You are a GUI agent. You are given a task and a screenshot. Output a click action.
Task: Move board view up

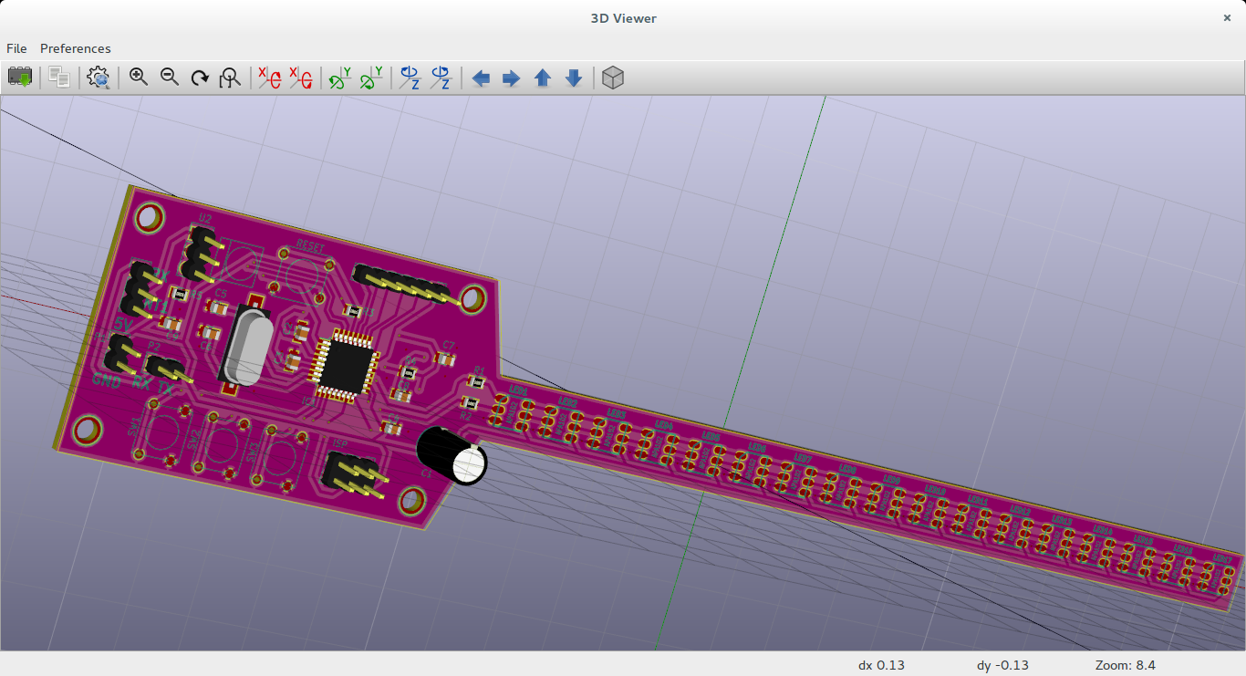point(542,78)
